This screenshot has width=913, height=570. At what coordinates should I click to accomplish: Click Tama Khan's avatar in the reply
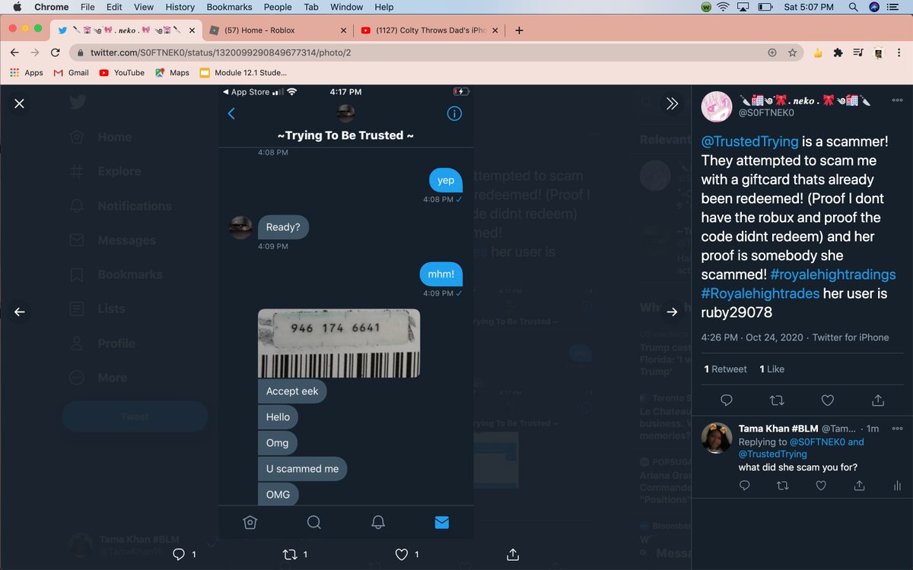[x=716, y=438]
